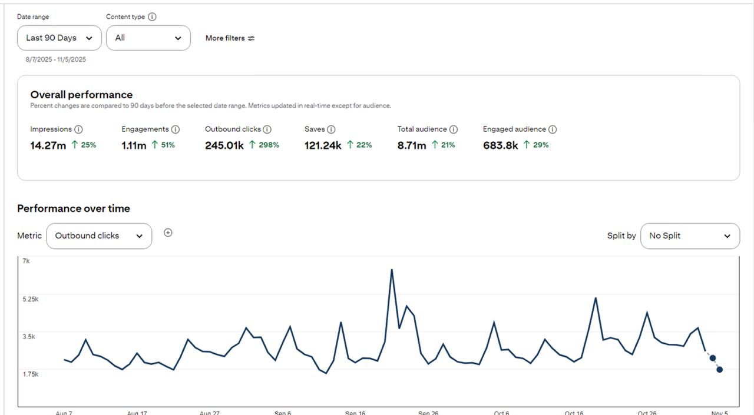Click the highest peak in the chart line

point(392,270)
